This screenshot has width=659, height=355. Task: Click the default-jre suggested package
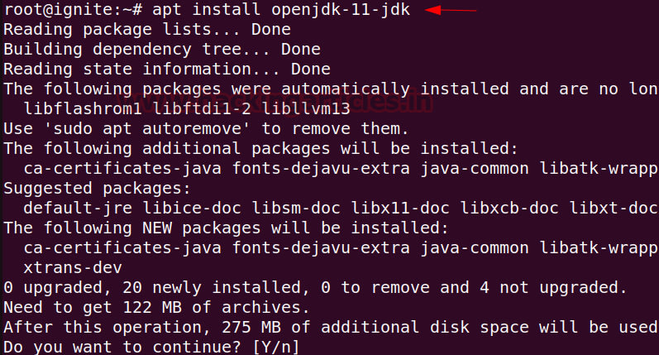click(79, 209)
